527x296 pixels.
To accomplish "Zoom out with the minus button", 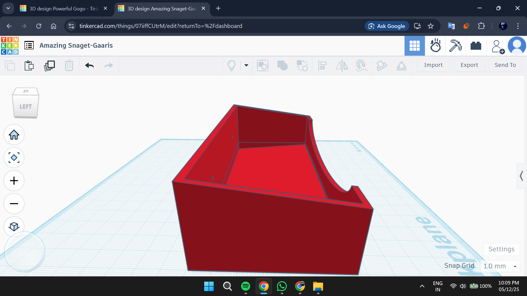I will pos(14,204).
